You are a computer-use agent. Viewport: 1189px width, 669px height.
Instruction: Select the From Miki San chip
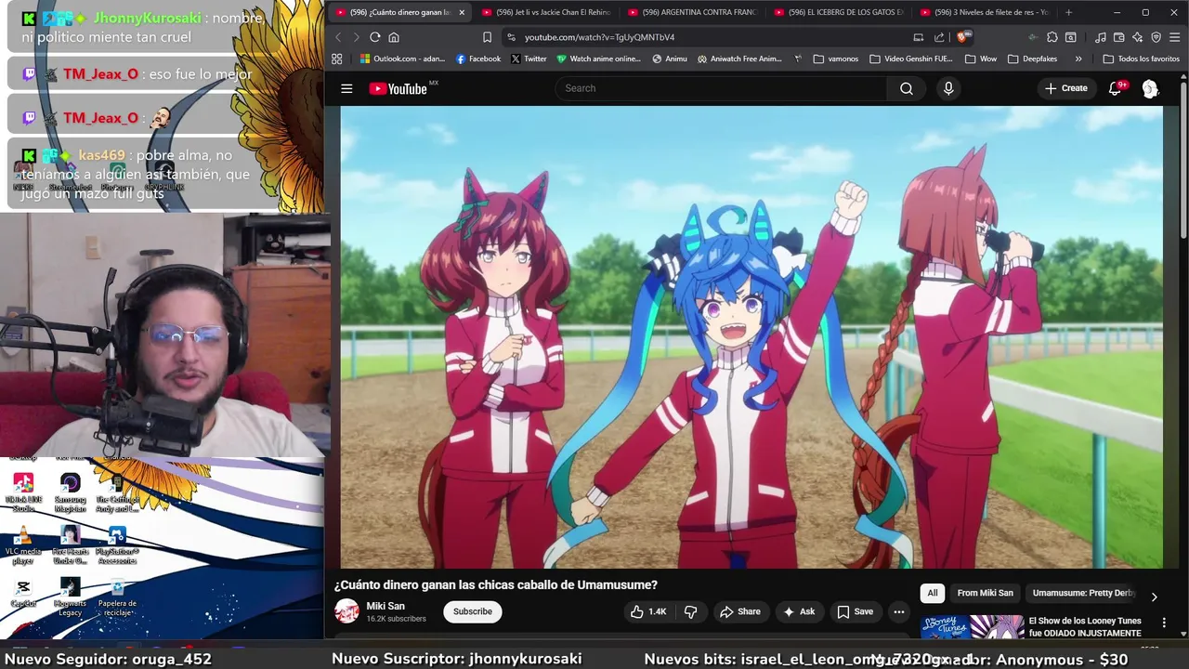click(x=985, y=593)
